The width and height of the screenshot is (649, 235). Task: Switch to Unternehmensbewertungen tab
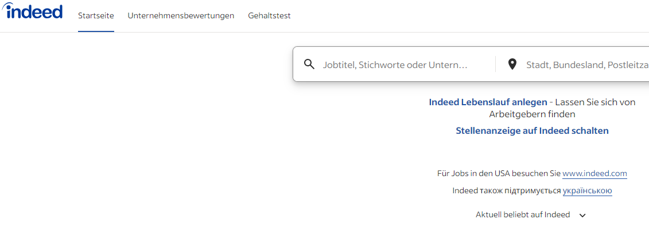181,16
